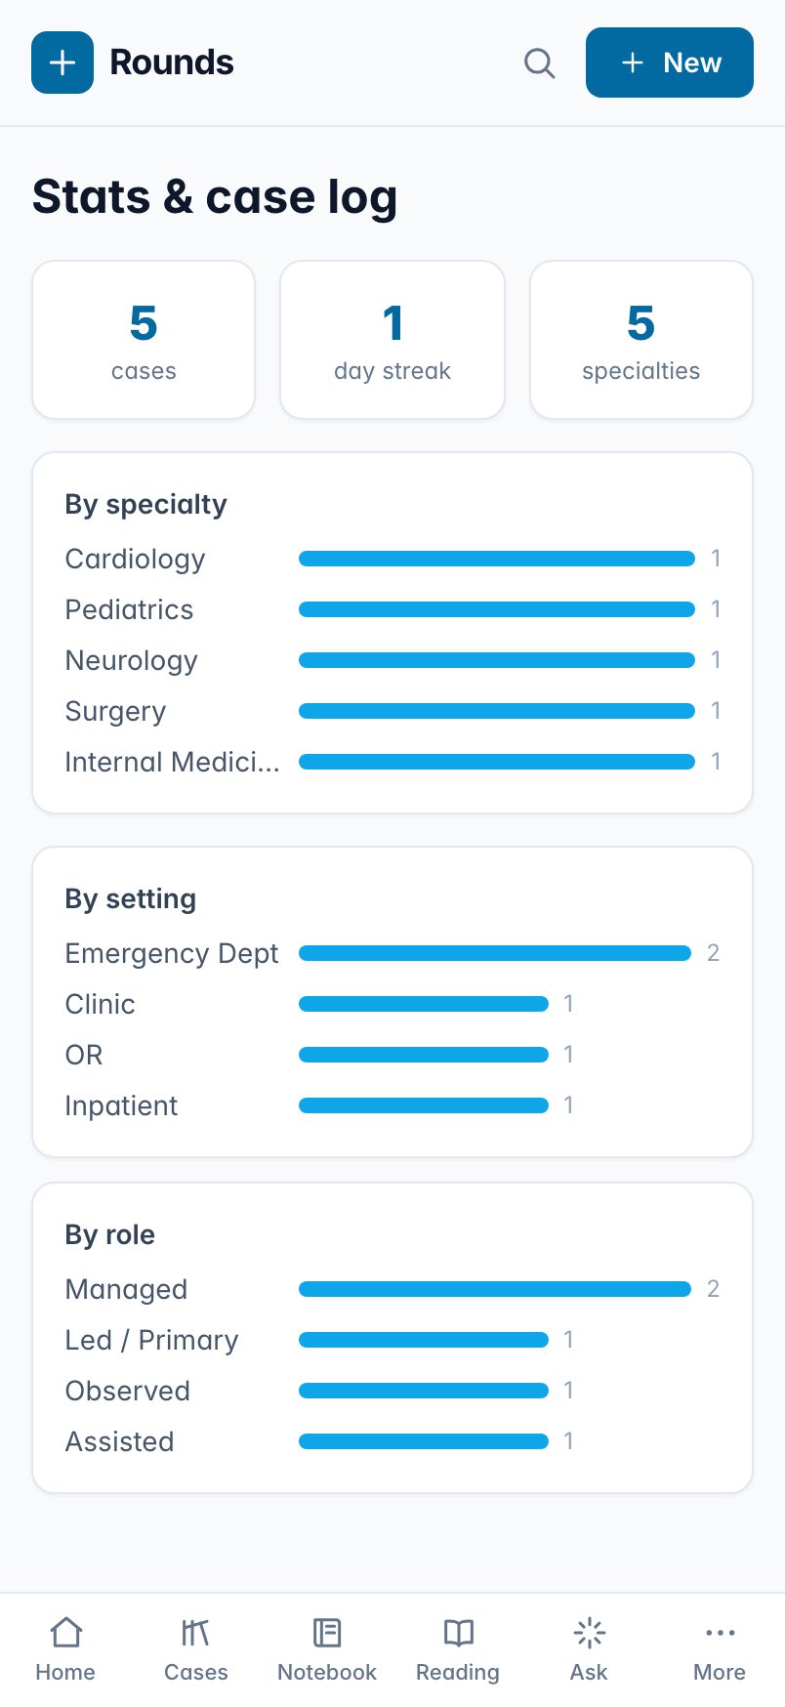Image resolution: width=785 pixels, height=1707 pixels.
Task: Select the cases count card
Action: pyautogui.click(x=144, y=340)
